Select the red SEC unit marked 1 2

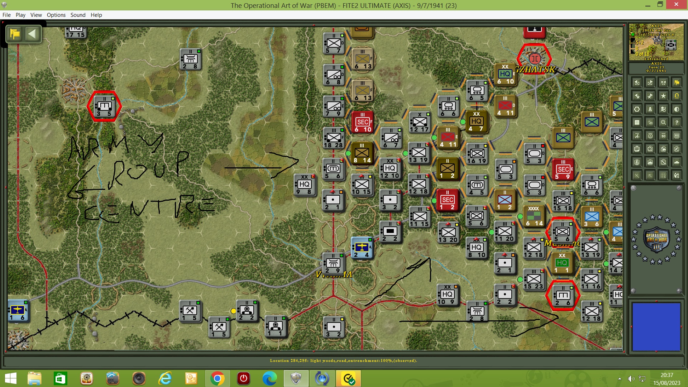[448, 200]
